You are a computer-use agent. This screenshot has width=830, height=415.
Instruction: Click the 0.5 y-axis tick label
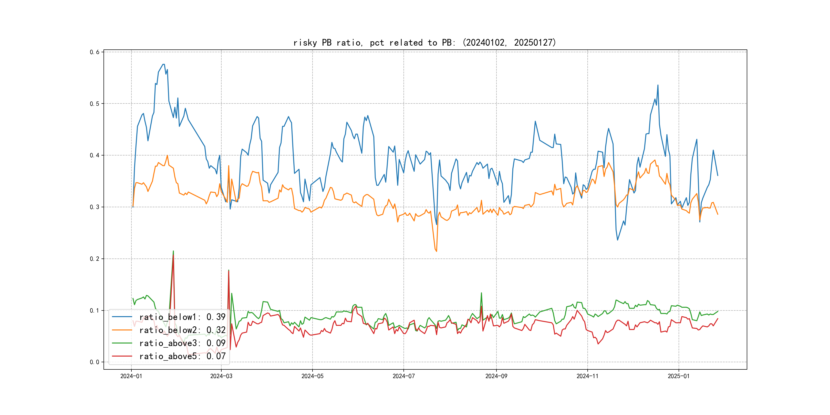(x=95, y=103)
